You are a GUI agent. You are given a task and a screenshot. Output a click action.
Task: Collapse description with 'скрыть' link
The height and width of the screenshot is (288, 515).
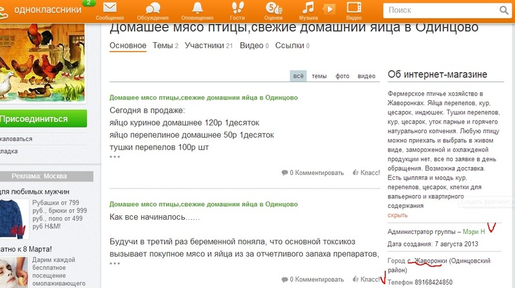(397, 215)
